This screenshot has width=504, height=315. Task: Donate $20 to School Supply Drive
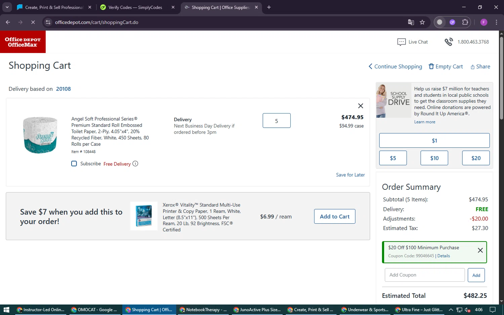point(476,158)
